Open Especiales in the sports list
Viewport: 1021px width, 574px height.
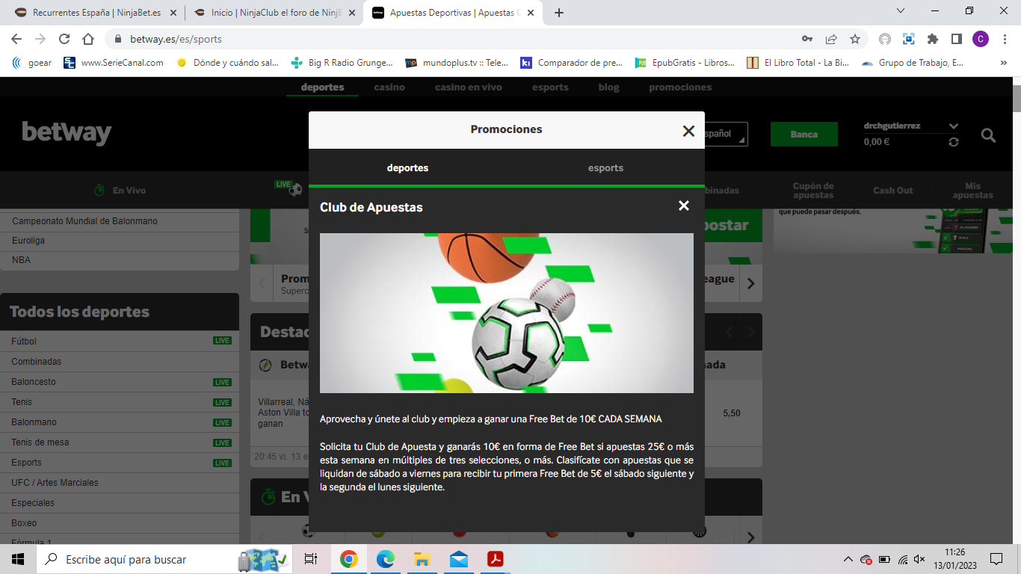[x=120, y=502]
